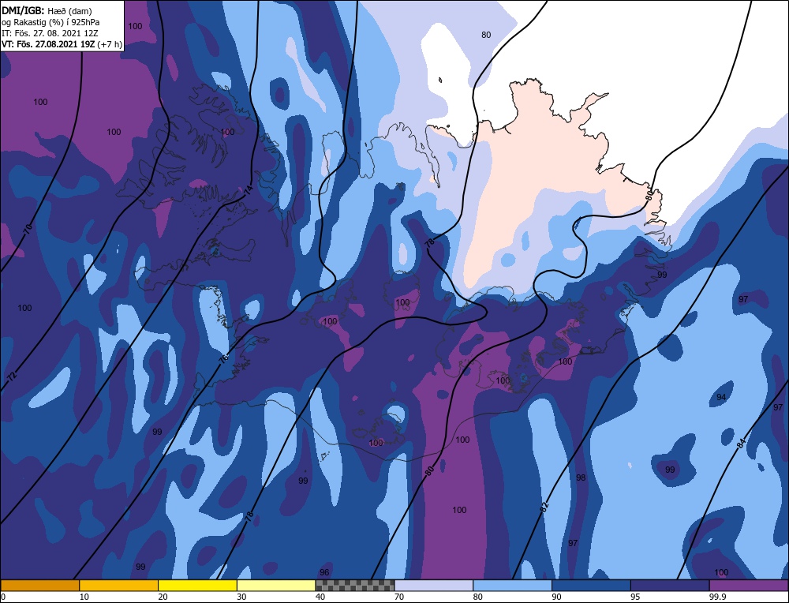
Task: Click the 'IT: Fös. 27. 08. 2021 12Z' line
Action: [x=50, y=33]
